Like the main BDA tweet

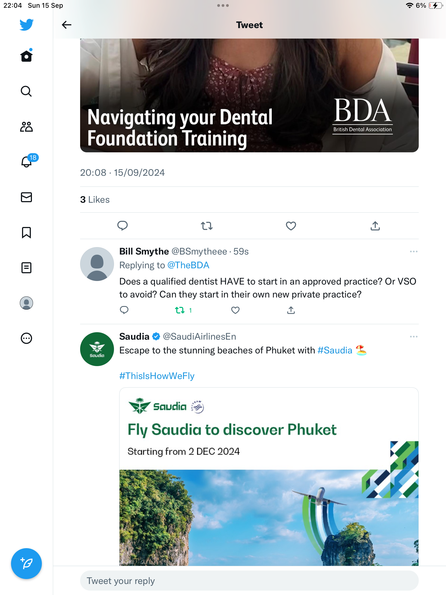click(x=291, y=226)
